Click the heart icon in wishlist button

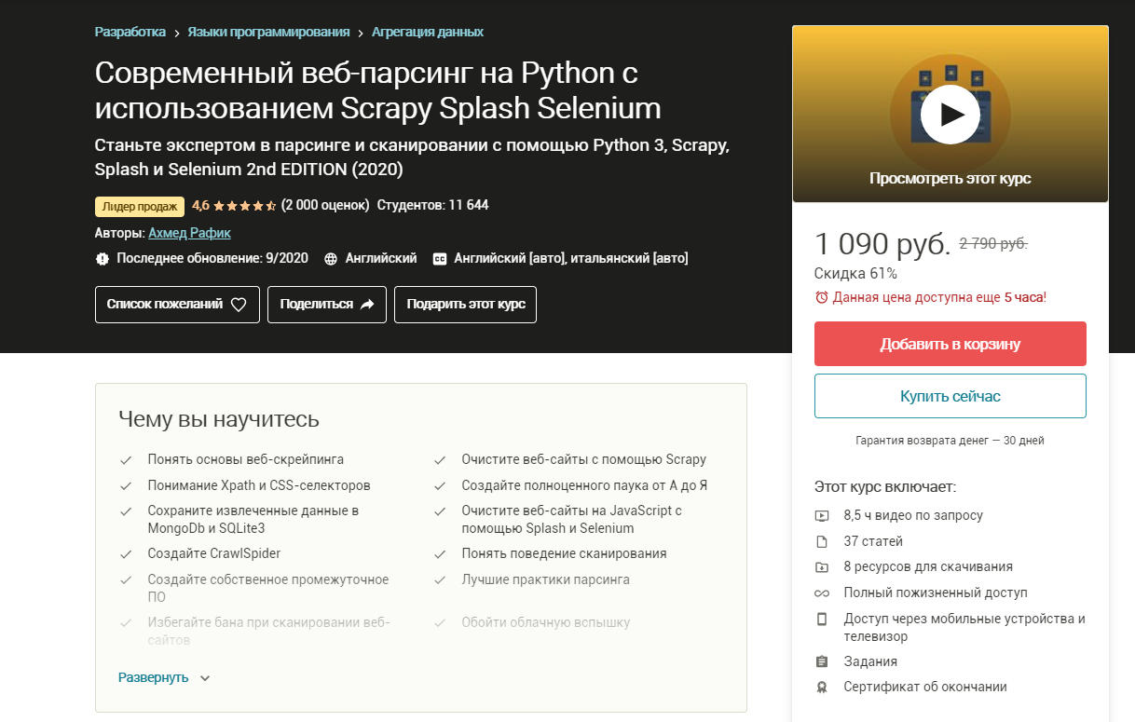pos(239,304)
